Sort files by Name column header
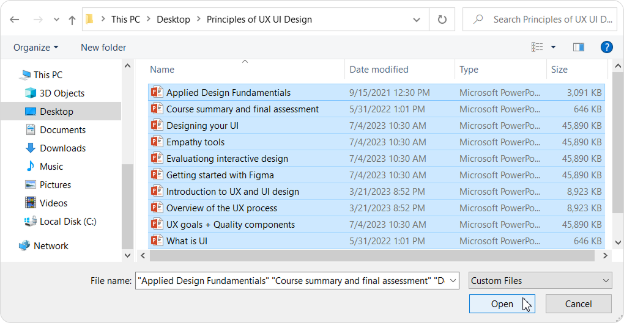 (162, 70)
